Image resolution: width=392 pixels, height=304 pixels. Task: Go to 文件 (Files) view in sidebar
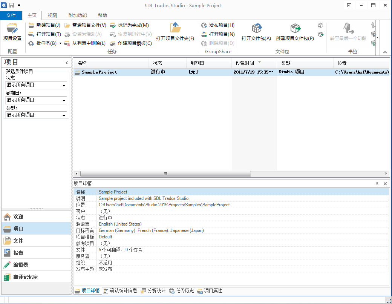tap(36, 241)
